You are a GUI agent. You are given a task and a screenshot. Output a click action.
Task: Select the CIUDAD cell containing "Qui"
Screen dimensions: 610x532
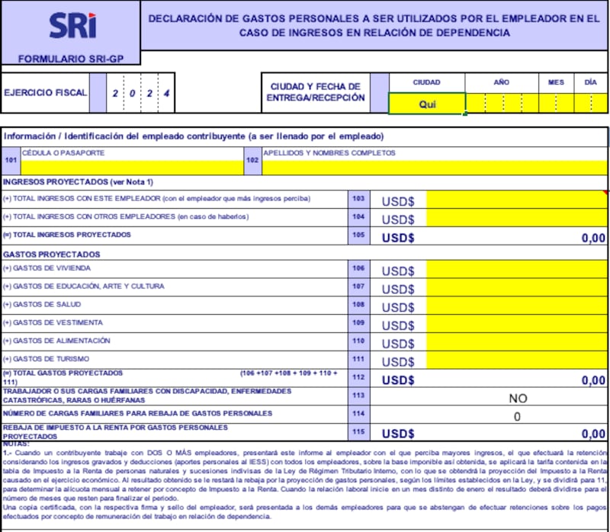[427, 104]
